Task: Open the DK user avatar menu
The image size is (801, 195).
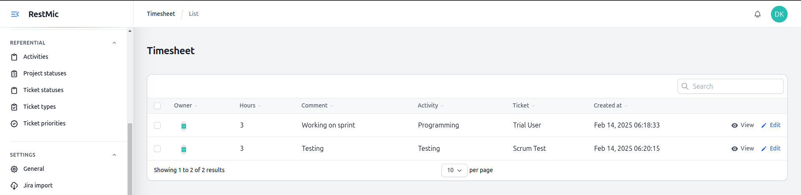Action: click(779, 14)
